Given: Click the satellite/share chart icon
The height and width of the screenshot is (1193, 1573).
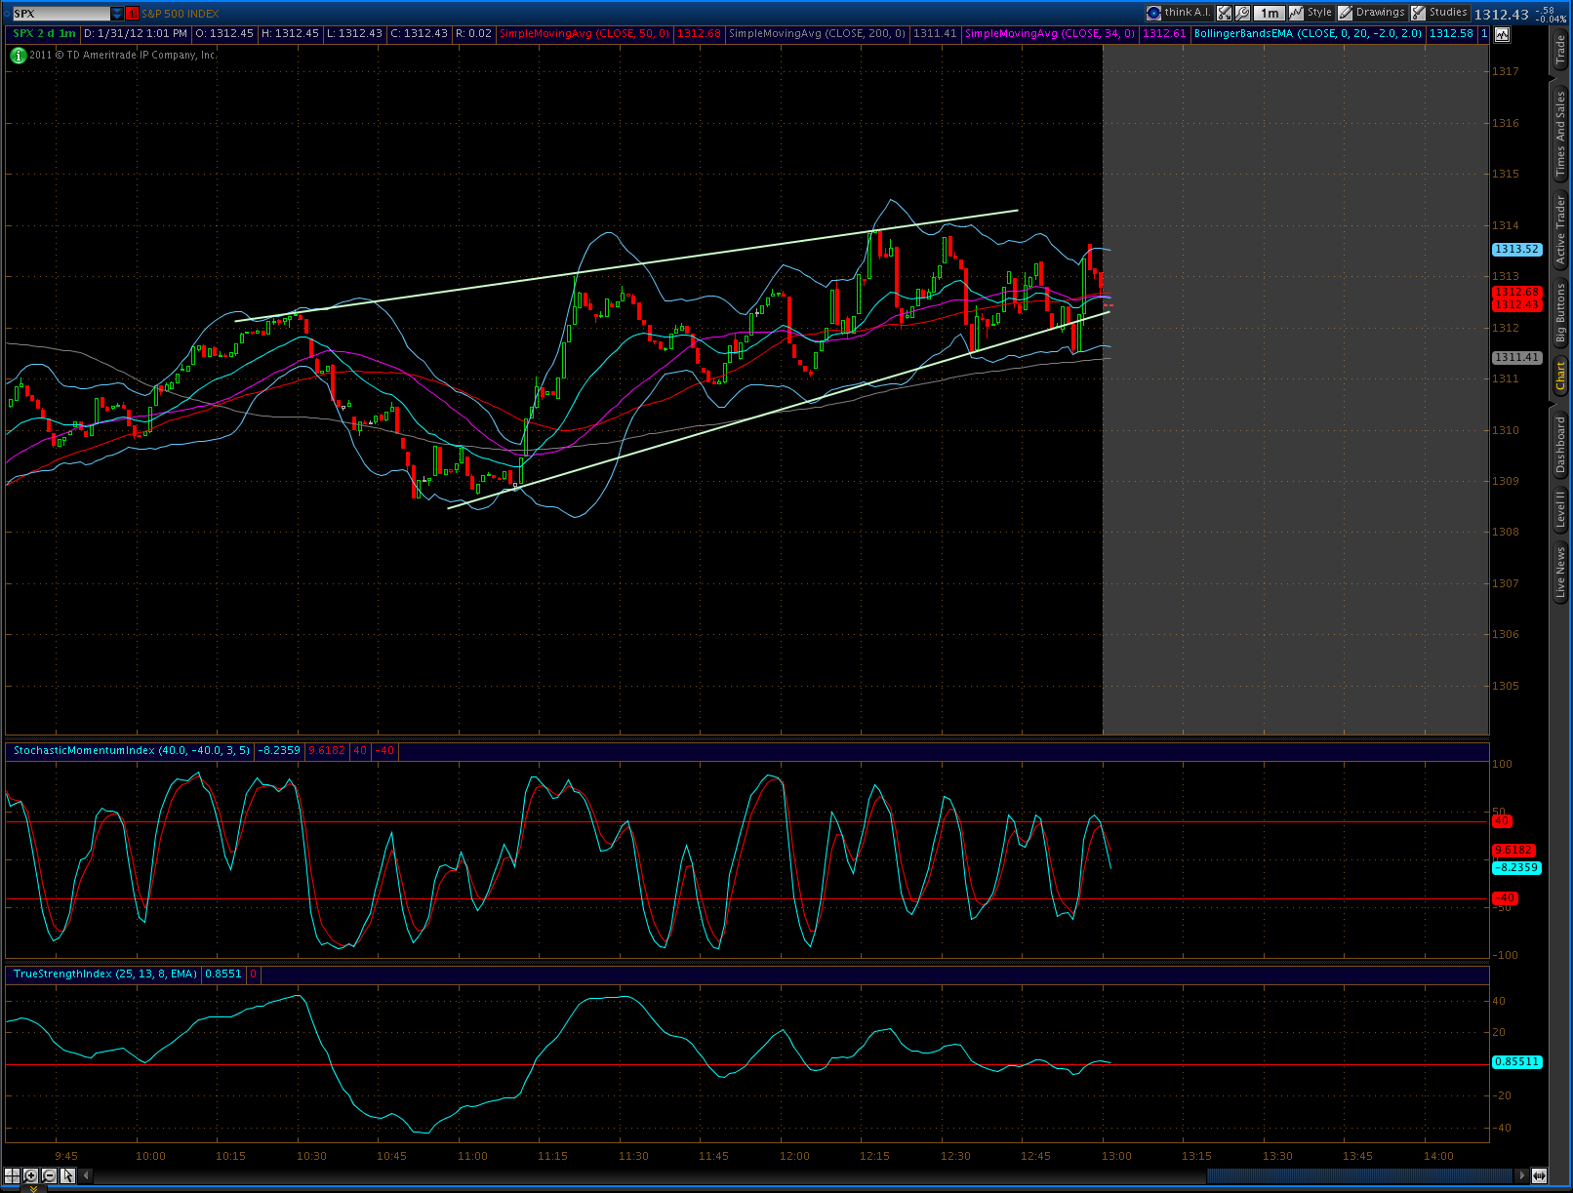Looking at the screenshot, I should coord(1224,13).
